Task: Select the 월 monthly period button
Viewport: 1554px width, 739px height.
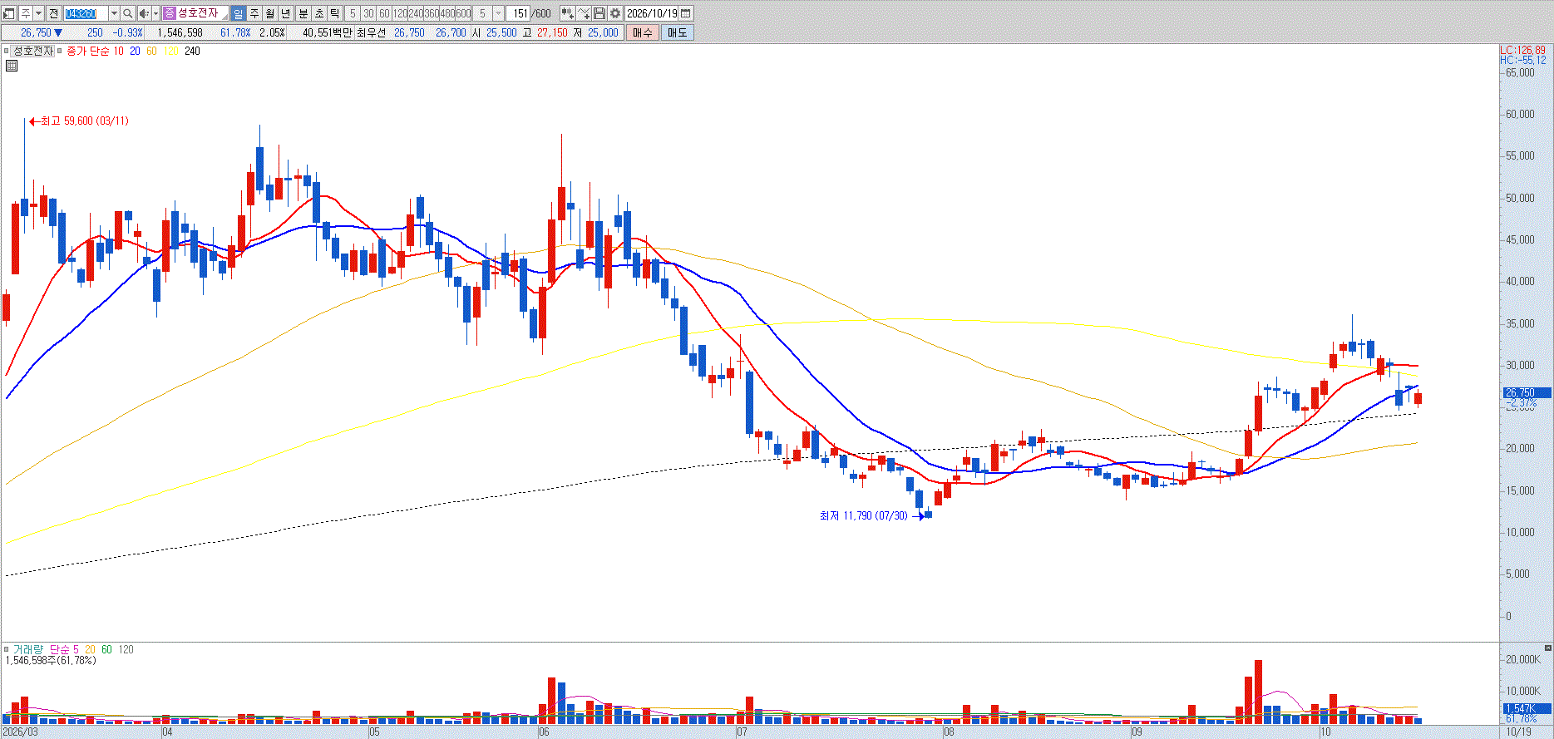Action: click(x=270, y=13)
